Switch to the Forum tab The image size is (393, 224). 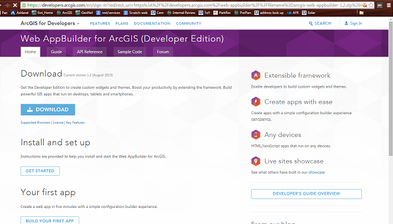163,52
